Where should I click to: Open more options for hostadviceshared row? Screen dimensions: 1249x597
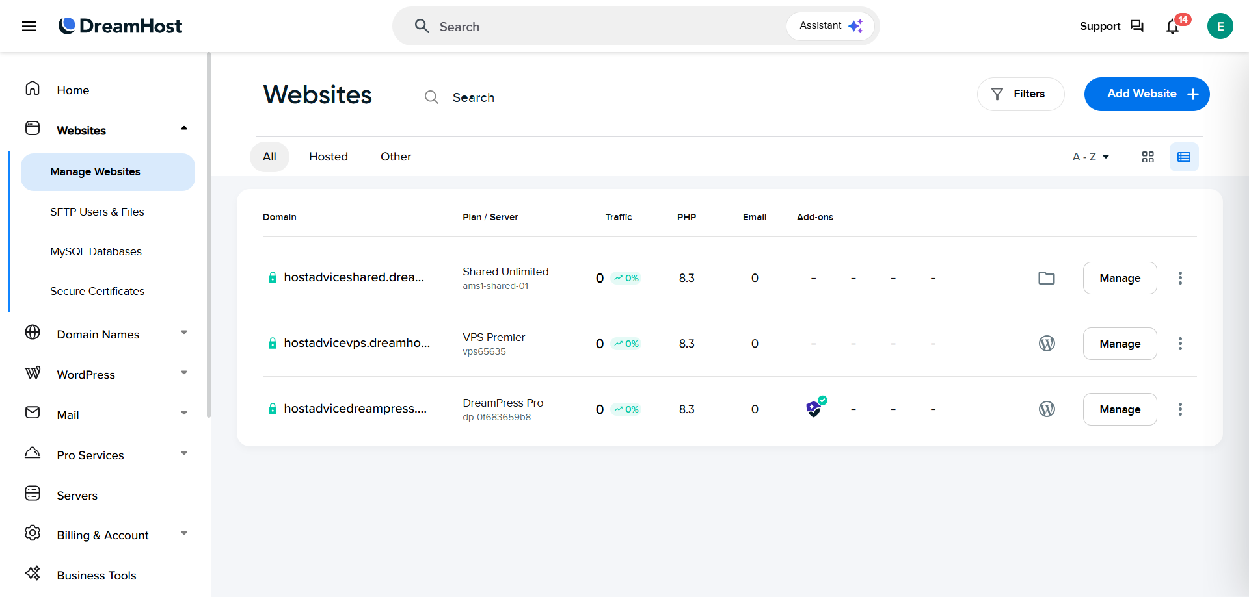coord(1180,278)
